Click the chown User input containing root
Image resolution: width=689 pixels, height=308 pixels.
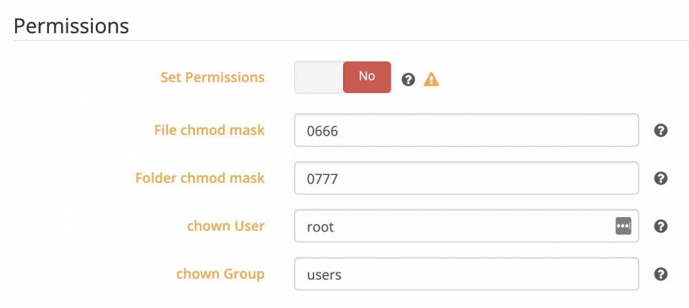[x=466, y=226]
